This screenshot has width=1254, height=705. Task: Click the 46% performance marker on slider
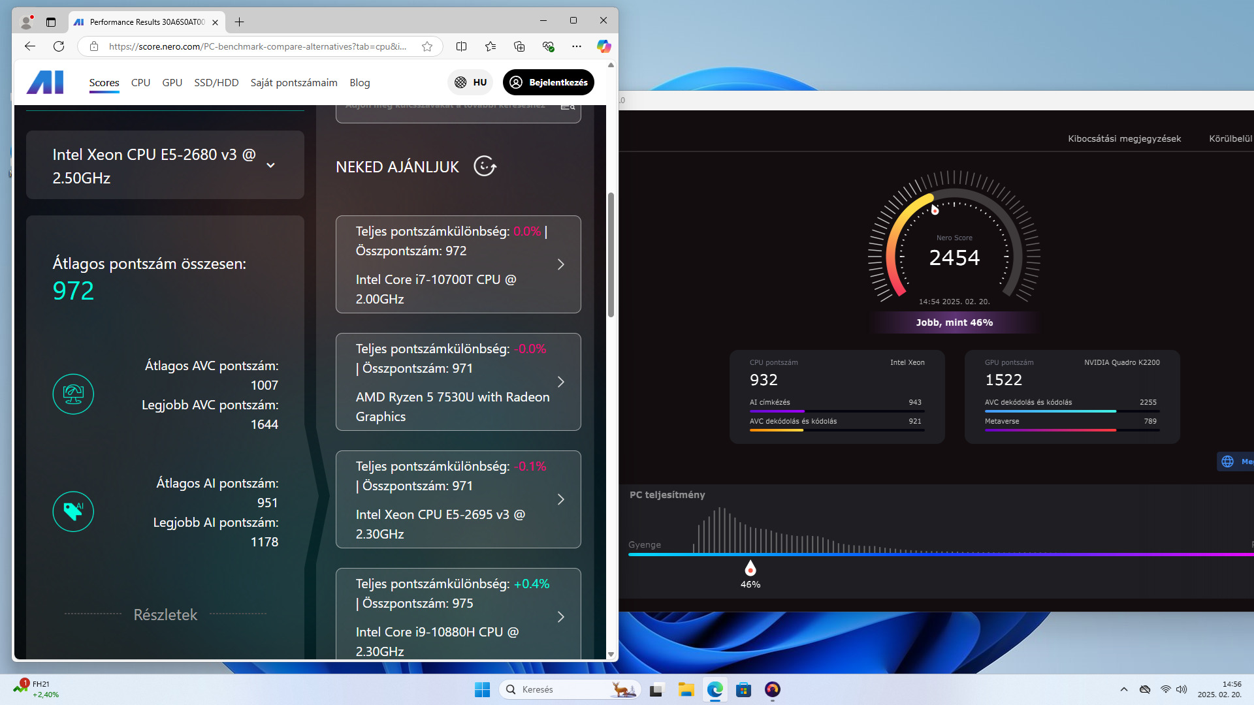coord(750,568)
